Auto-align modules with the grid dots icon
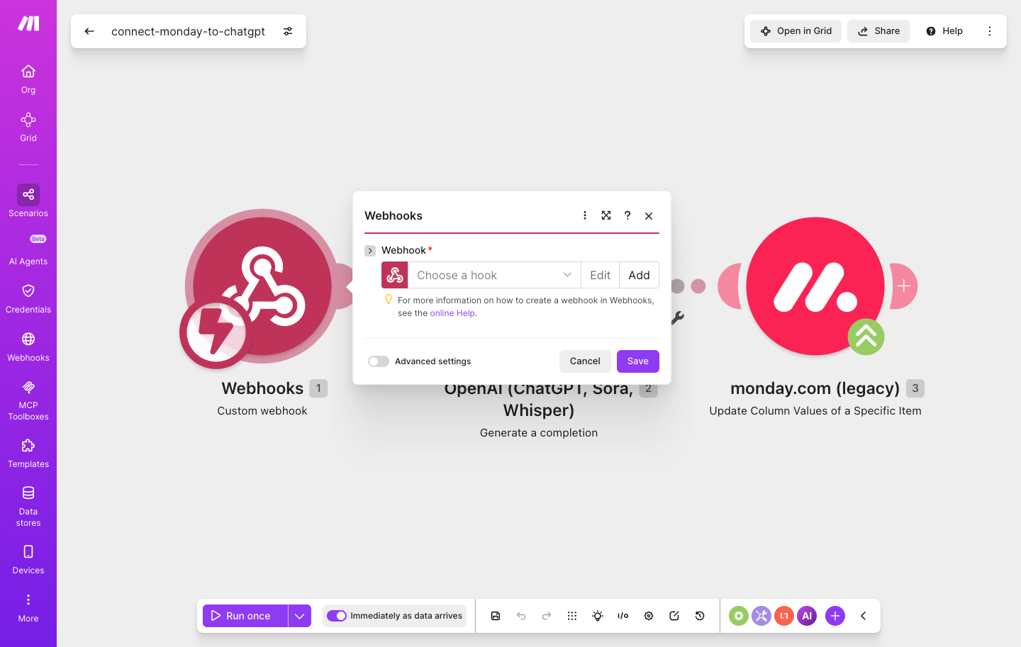 coord(572,616)
